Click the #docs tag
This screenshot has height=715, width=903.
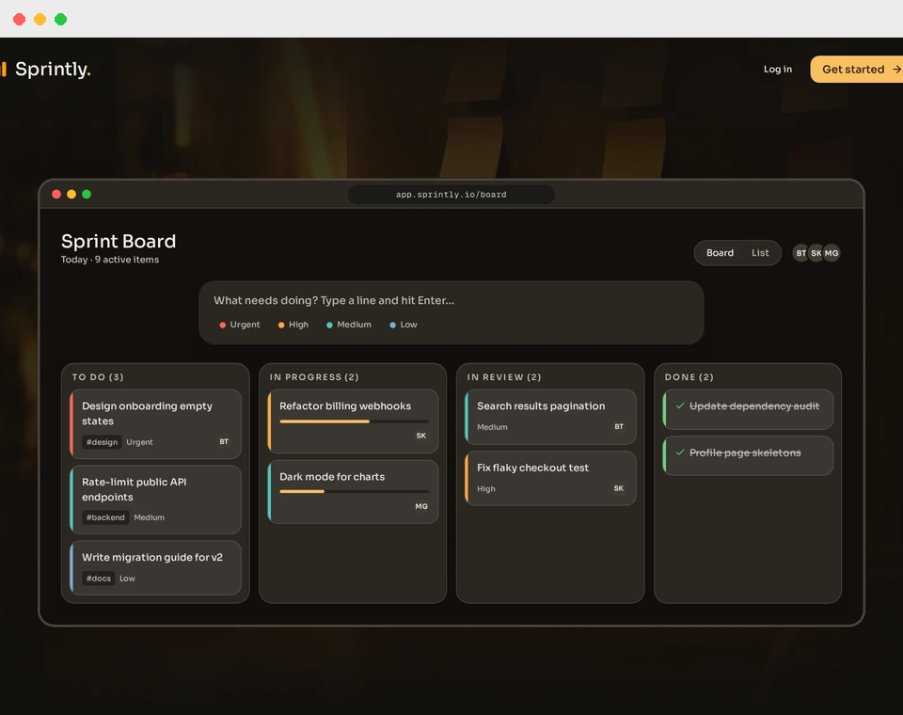click(99, 579)
